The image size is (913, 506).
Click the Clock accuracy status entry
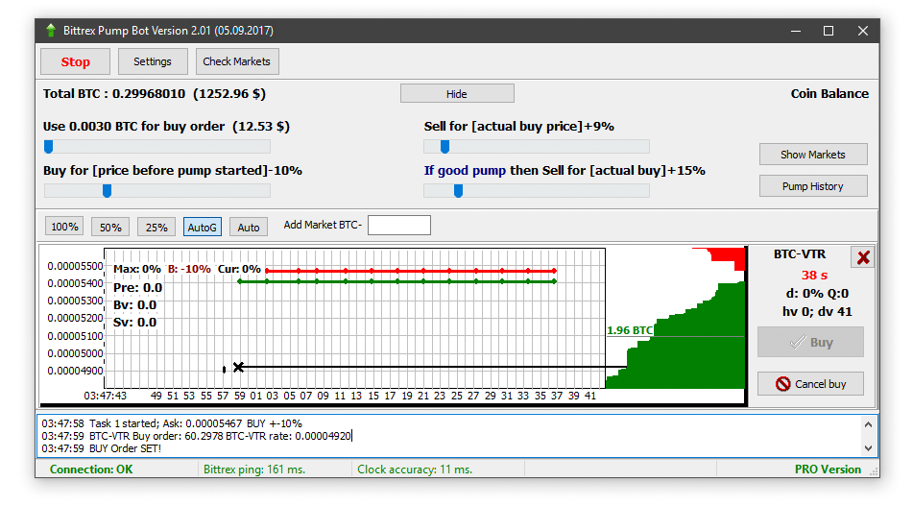coord(415,470)
